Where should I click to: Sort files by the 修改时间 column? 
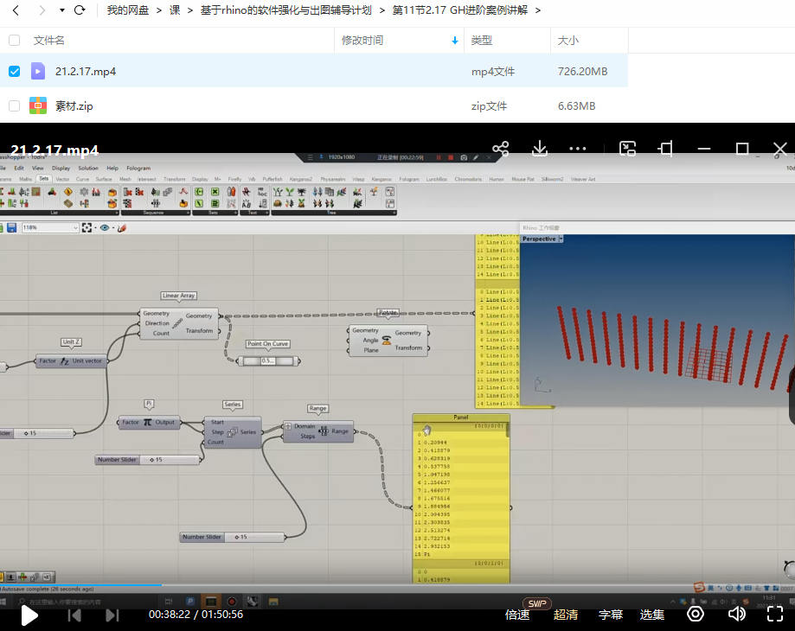[x=362, y=41]
